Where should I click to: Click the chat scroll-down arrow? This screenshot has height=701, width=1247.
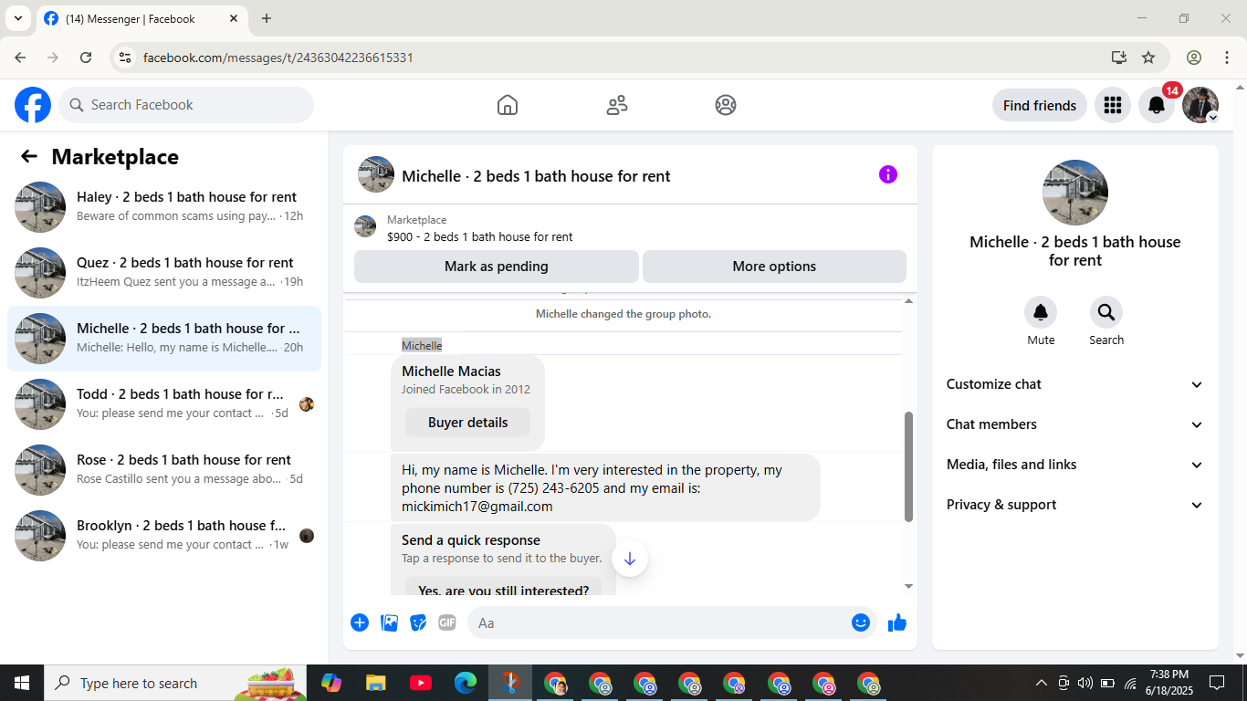(x=908, y=587)
